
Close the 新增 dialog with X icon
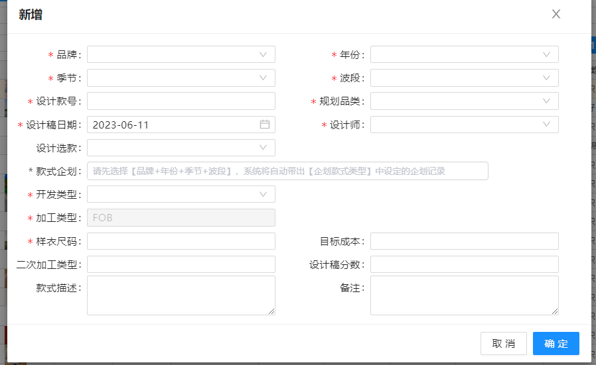point(556,15)
